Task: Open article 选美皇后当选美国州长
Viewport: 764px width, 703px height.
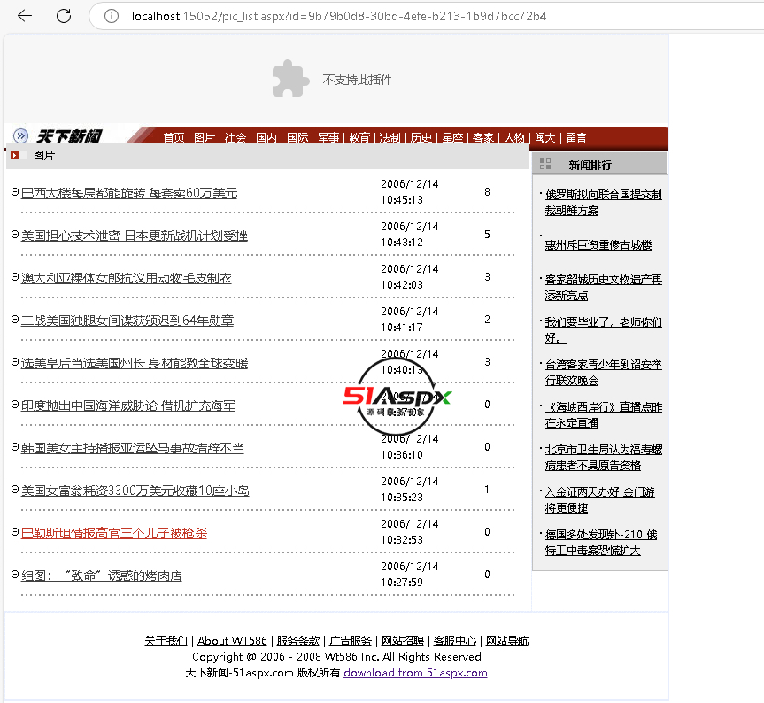Action: tap(135, 363)
